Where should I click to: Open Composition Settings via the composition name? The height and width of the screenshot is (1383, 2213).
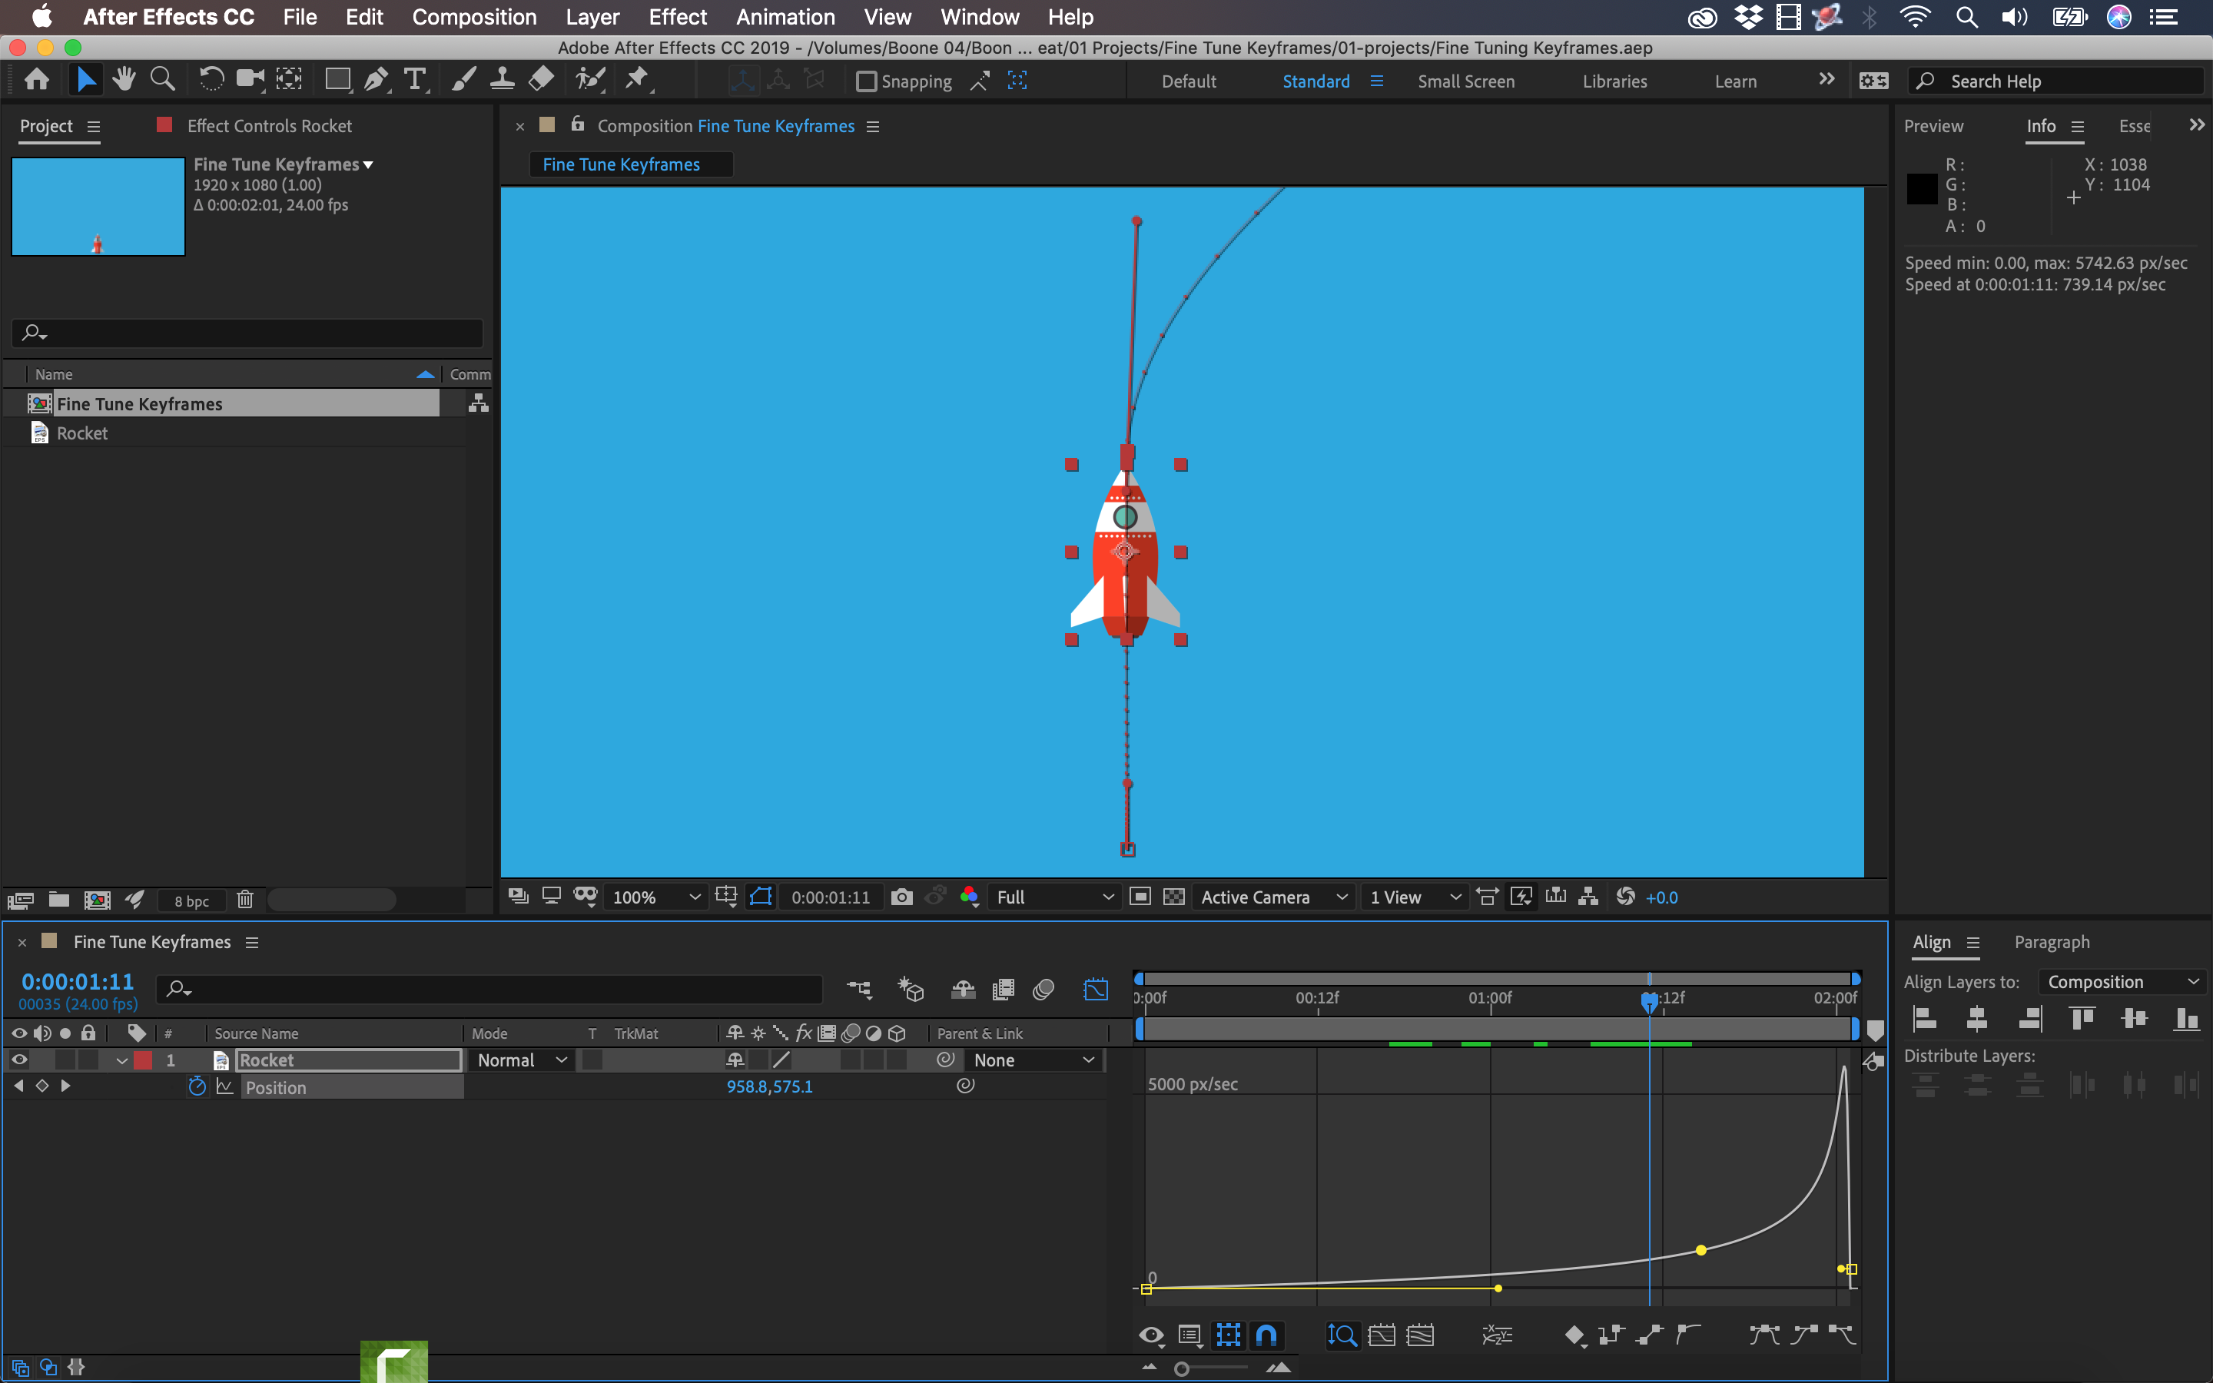(x=775, y=125)
